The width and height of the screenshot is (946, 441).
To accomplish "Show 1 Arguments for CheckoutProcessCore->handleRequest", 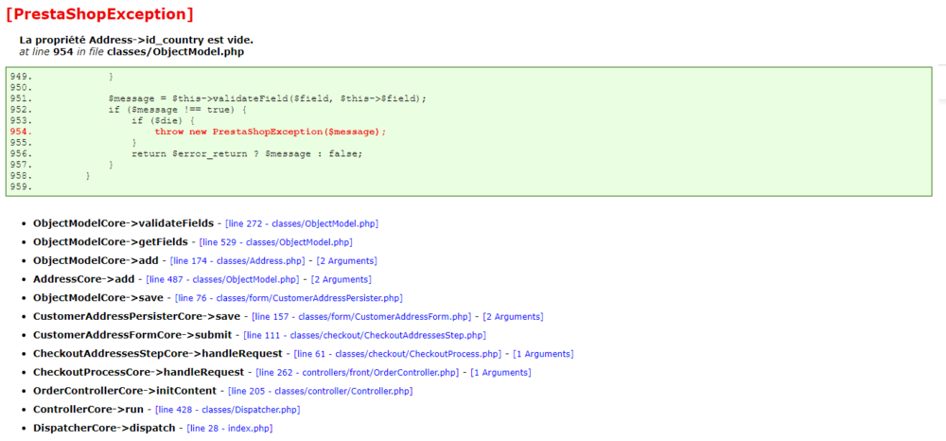I will click(x=500, y=373).
